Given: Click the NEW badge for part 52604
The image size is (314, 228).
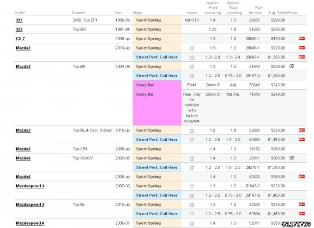Looking at the screenshot, I should click(x=302, y=214).
